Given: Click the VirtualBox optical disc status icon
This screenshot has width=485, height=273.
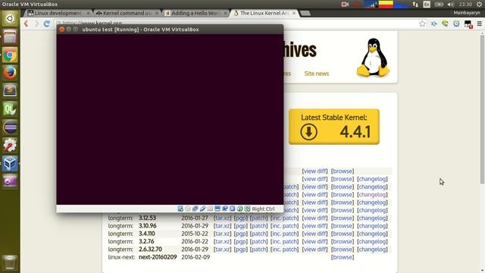Looking at the screenshot, I should [188, 209].
